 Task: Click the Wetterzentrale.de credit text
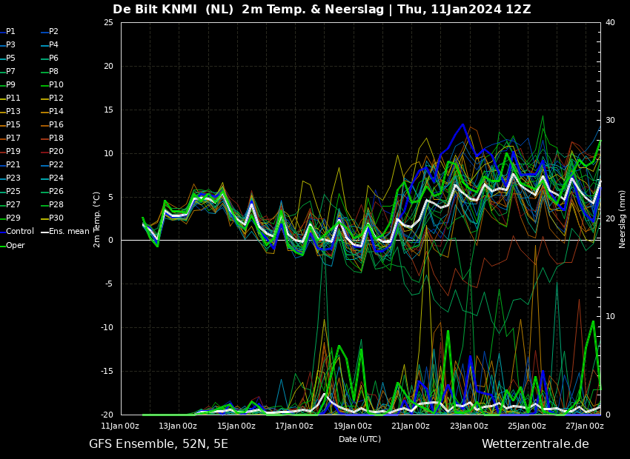[x=535, y=443]
